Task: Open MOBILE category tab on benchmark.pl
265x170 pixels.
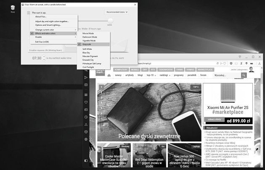Action: click(x=135, y=70)
